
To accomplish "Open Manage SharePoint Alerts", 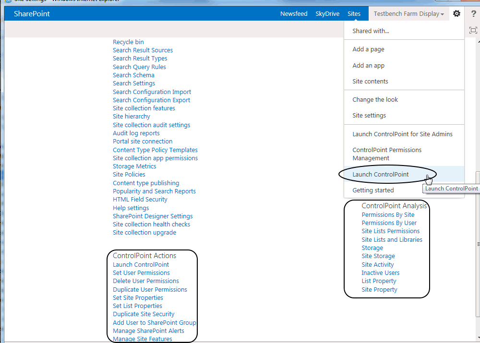I will pos(148,331).
